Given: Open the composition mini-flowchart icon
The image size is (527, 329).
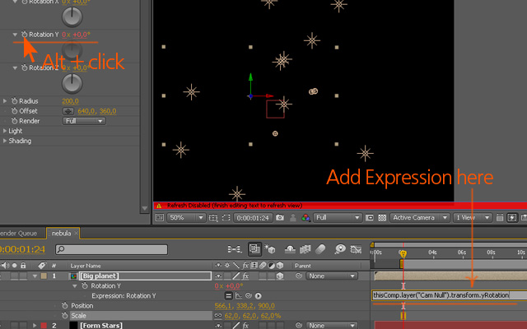Looking at the screenshot, I should (234, 249).
